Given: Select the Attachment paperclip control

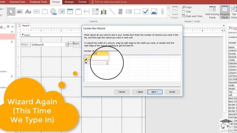Looking at the screenshot, I should (162, 11).
